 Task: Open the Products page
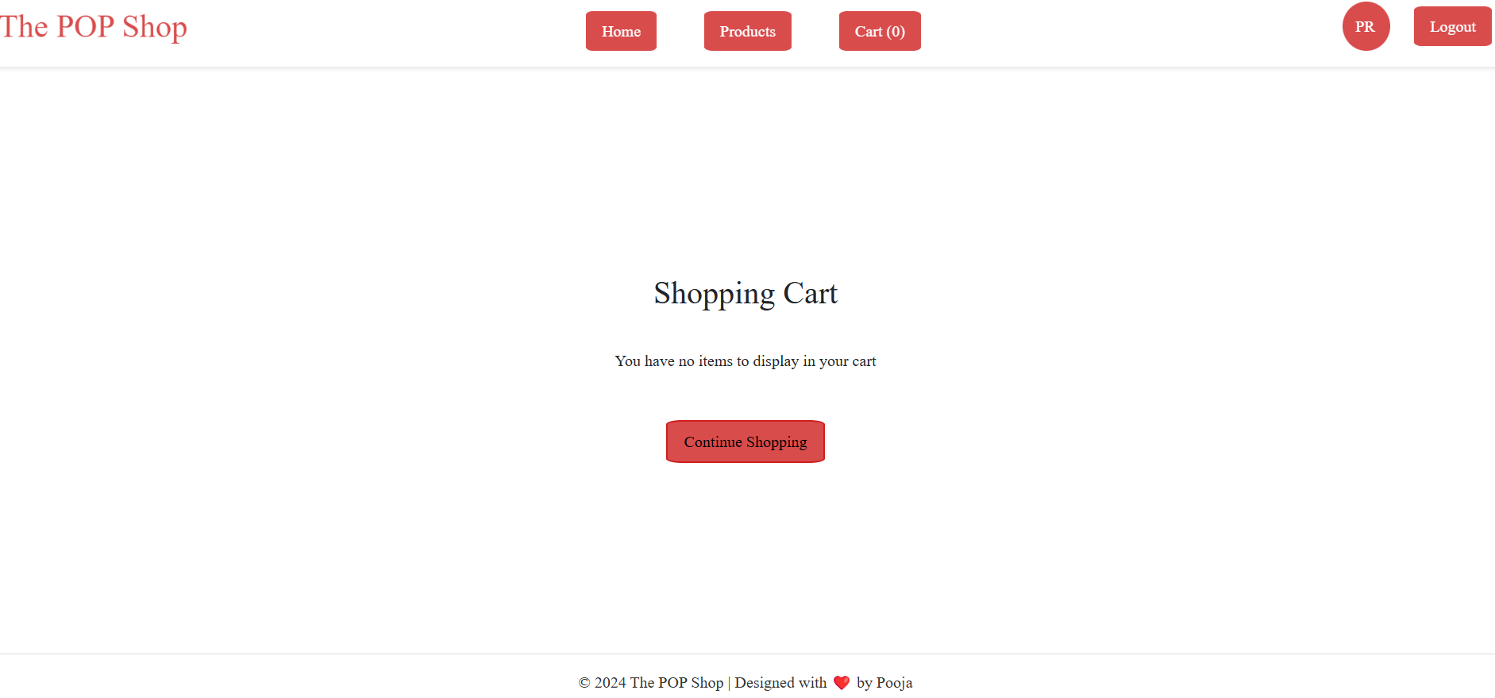point(747,31)
